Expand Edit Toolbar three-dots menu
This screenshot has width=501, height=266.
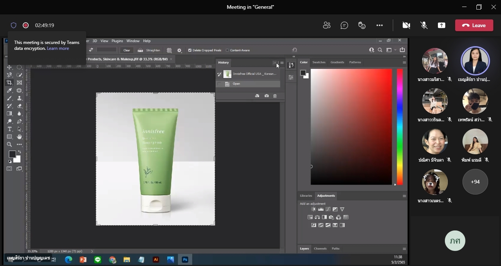click(x=19, y=144)
